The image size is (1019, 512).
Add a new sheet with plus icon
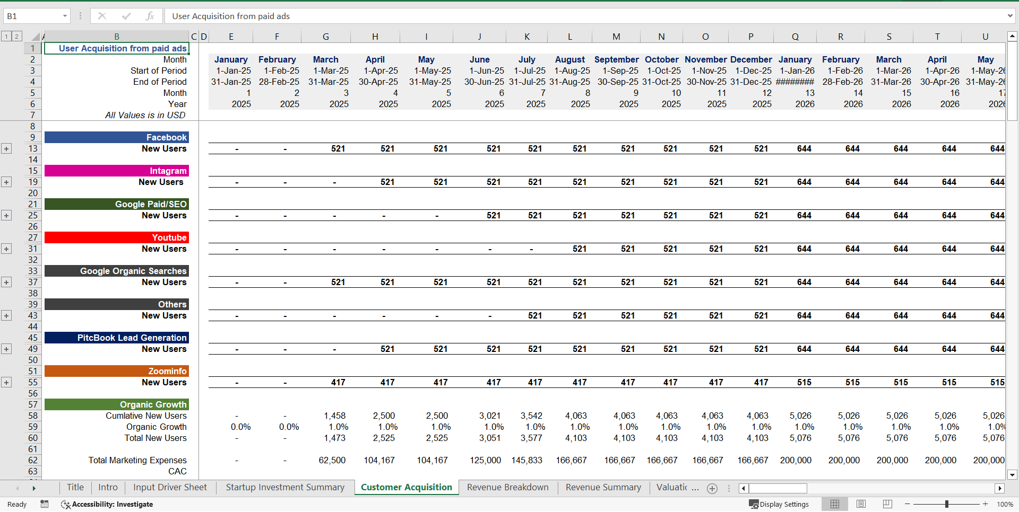[712, 488]
